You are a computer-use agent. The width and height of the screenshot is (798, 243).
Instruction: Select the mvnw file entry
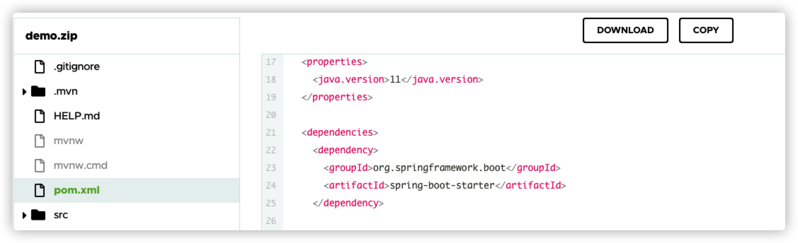pos(68,141)
